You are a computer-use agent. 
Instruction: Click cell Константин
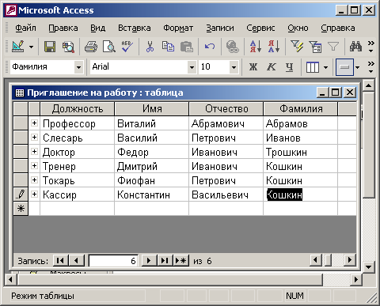151,195
